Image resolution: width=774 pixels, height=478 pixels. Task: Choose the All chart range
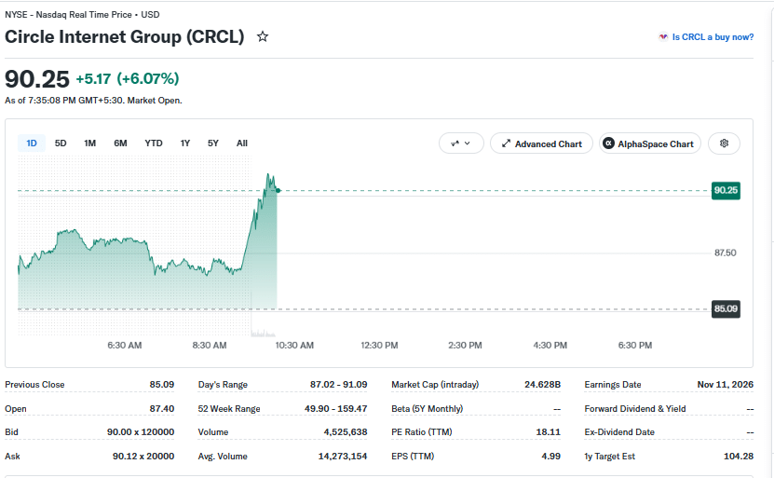(242, 143)
